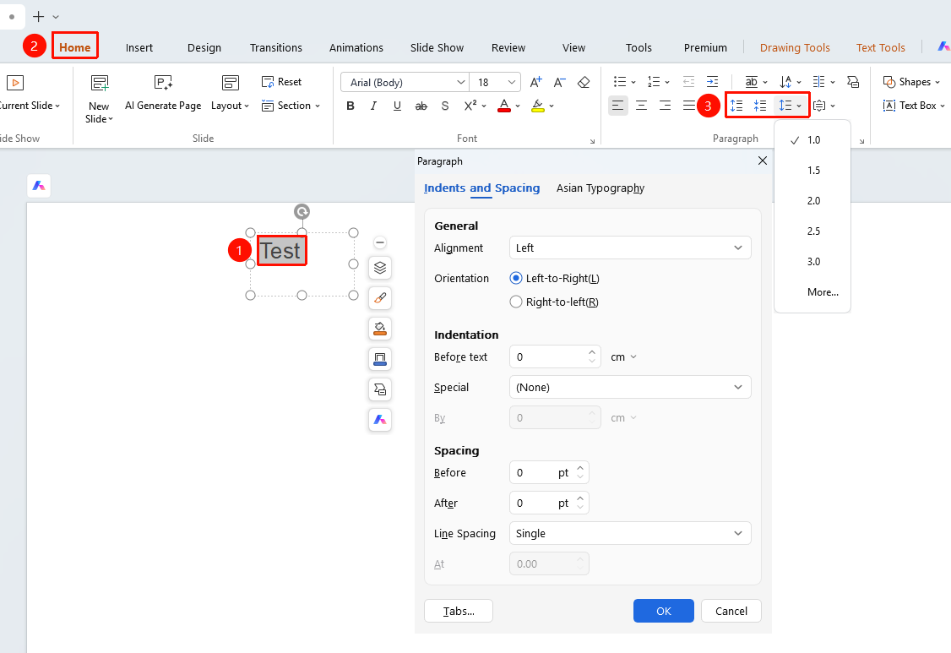951x653 pixels.
Task: Toggle underline formatting
Action: 397,106
